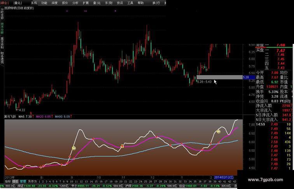Image resolution: width=294 pixels, height=189 pixels.
Task: Open the 工具 menu
Action: tap(130, 3)
